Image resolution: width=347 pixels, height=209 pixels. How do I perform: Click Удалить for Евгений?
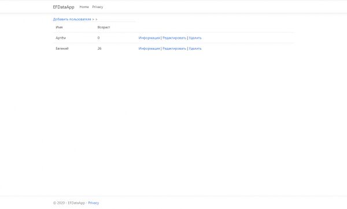(195, 48)
